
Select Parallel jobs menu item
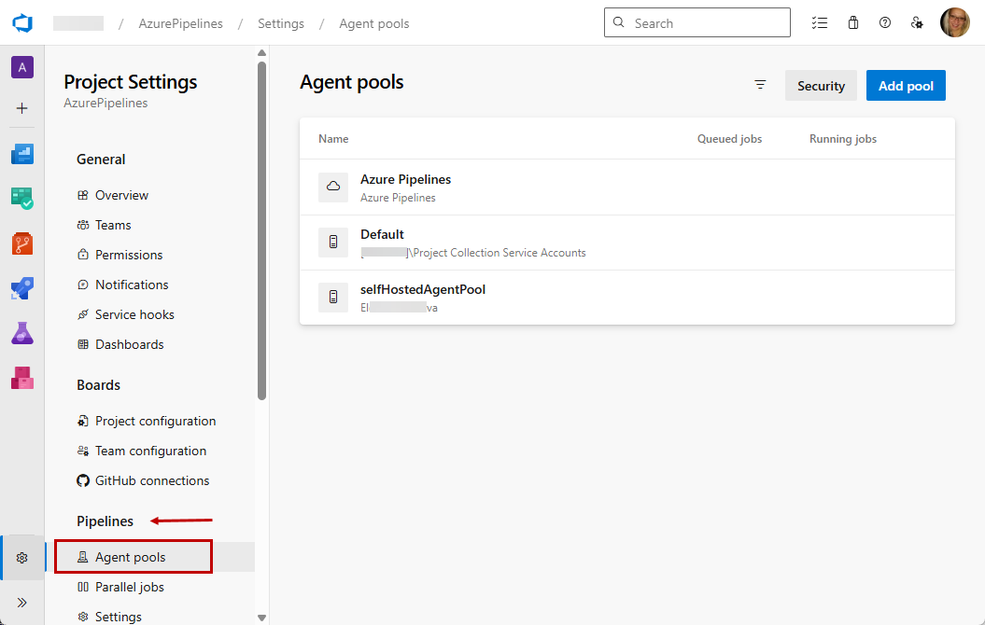[130, 588]
